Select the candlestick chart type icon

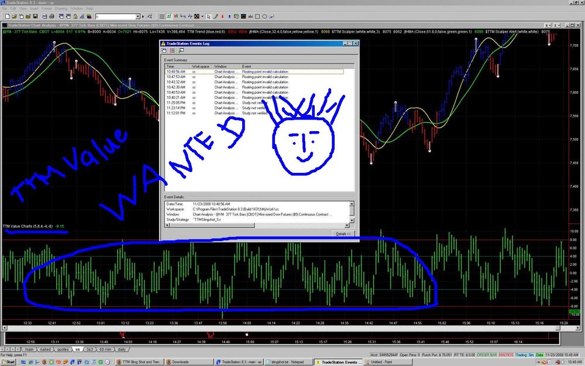point(176,16)
